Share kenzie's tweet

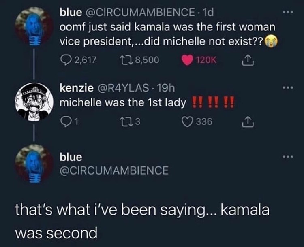click(x=245, y=120)
